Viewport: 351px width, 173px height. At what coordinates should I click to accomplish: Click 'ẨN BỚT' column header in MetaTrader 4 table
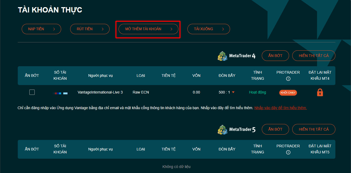coord(32,76)
